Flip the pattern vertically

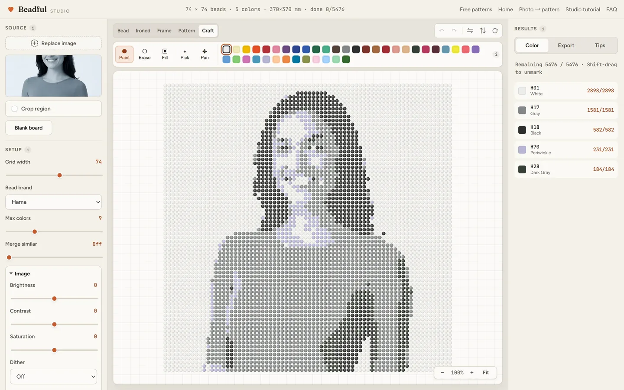click(x=483, y=31)
